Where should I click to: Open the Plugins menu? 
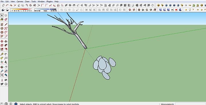(x=49, y=1)
